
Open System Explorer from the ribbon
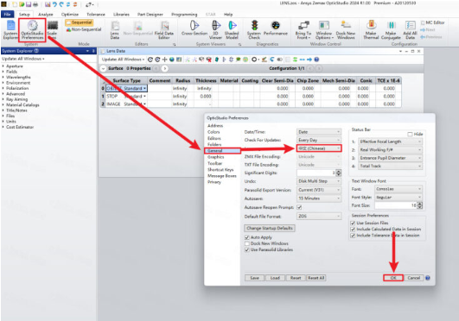coord(10,30)
